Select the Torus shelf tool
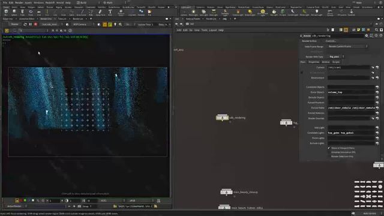The image size is (384, 216). coord(31,13)
